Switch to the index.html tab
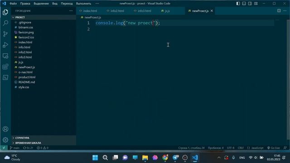This screenshot has height=163, width=290. (x=90, y=11)
